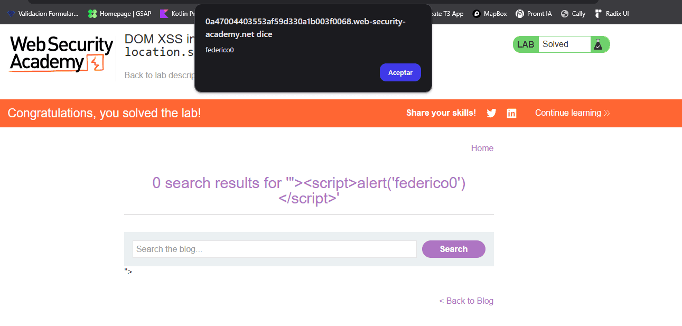The width and height of the screenshot is (682, 326).
Task: Open the Radix UI bookmark
Action: 611,14
